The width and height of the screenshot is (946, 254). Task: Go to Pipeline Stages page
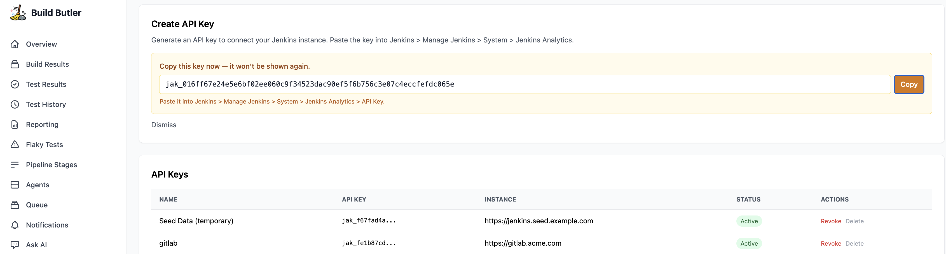(51, 165)
